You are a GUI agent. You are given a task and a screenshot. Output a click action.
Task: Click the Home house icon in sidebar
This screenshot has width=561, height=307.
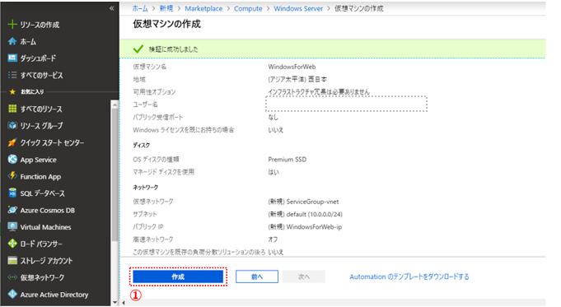coord(12,41)
